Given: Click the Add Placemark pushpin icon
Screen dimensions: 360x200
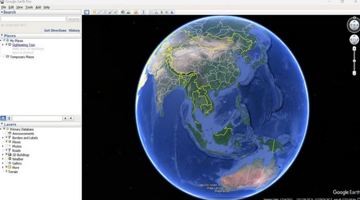Looking at the screenshot, I should pos(94,12).
